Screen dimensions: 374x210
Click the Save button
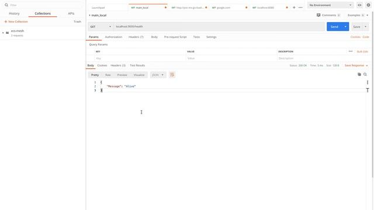click(x=356, y=27)
